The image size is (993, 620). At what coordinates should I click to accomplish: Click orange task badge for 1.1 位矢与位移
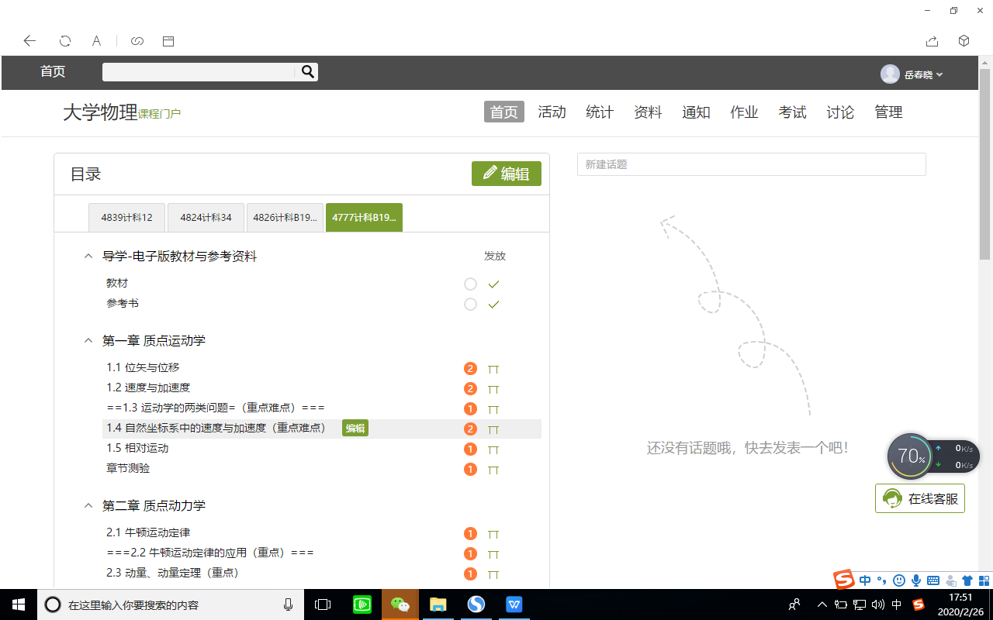click(x=469, y=369)
